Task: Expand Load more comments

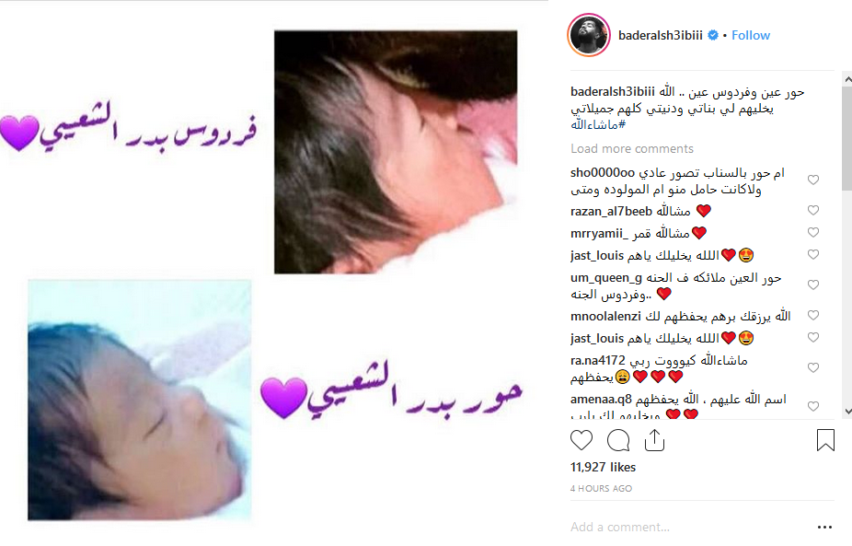Action: [632, 149]
